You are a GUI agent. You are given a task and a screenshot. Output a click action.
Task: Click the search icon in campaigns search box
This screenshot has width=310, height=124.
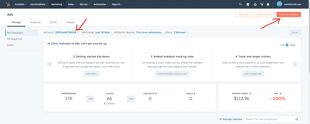pyautogui.click(x=297, y=119)
